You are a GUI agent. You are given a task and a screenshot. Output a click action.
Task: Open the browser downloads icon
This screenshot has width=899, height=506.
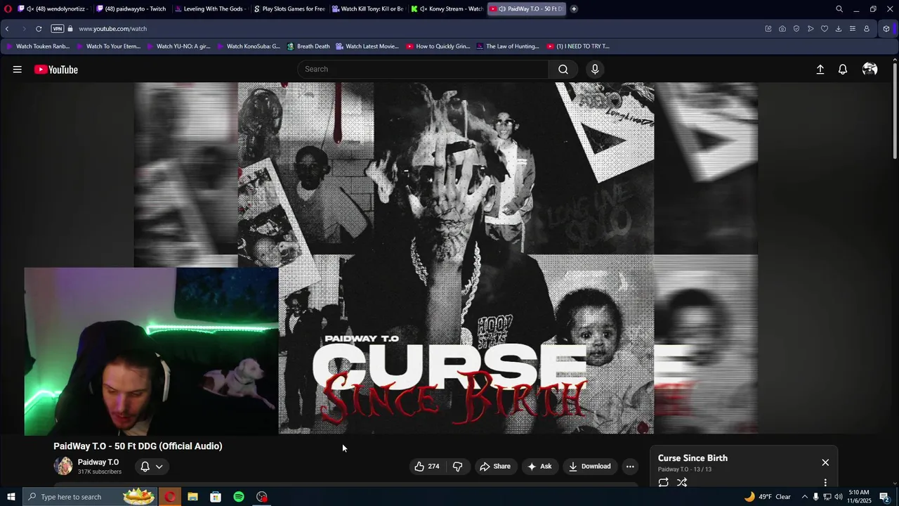point(838,29)
